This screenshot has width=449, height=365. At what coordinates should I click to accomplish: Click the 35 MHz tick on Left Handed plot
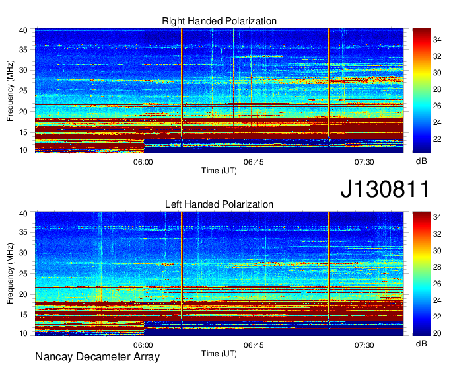click(23, 232)
